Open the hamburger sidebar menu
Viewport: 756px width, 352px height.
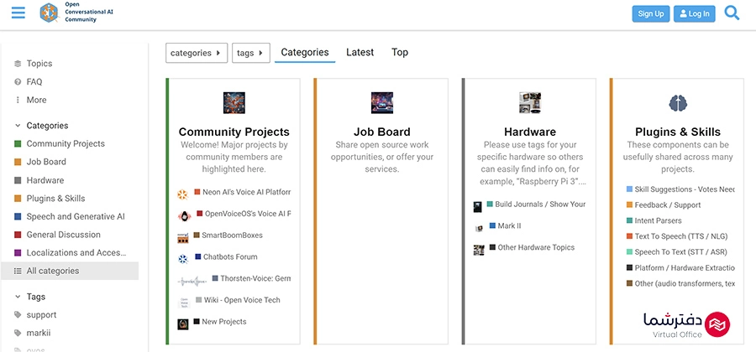(18, 13)
